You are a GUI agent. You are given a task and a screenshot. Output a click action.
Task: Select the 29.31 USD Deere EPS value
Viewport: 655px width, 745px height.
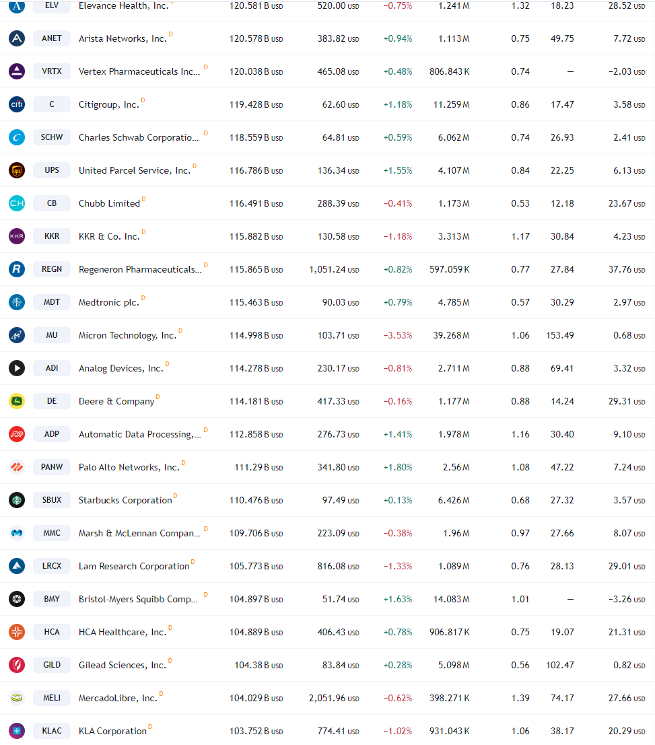click(627, 401)
